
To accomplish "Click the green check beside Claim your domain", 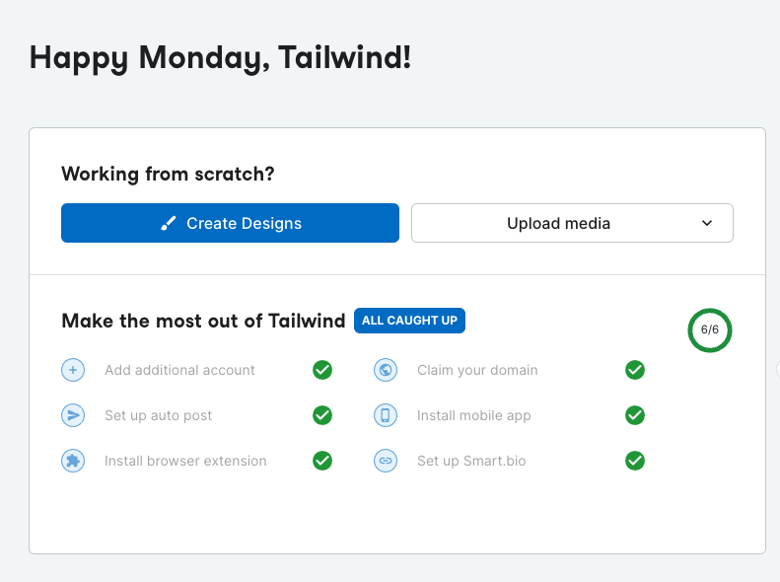I will [635, 370].
